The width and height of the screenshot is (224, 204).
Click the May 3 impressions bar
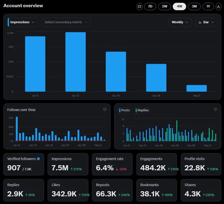(197, 88)
